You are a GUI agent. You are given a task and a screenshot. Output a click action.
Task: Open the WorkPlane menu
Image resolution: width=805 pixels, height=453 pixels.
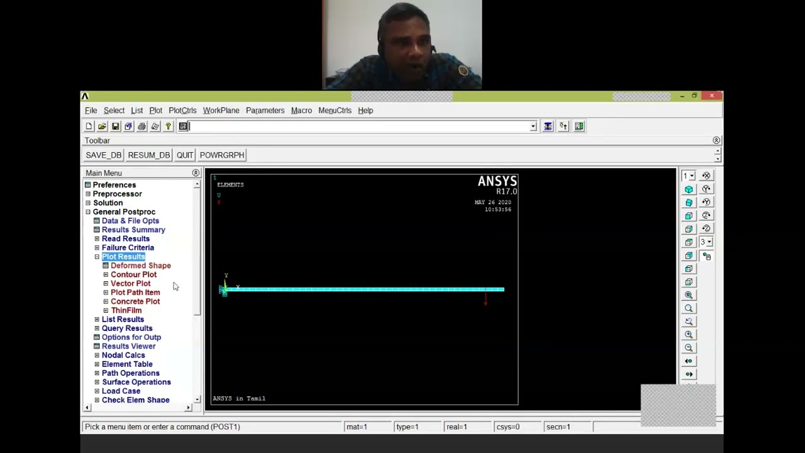pyautogui.click(x=221, y=111)
